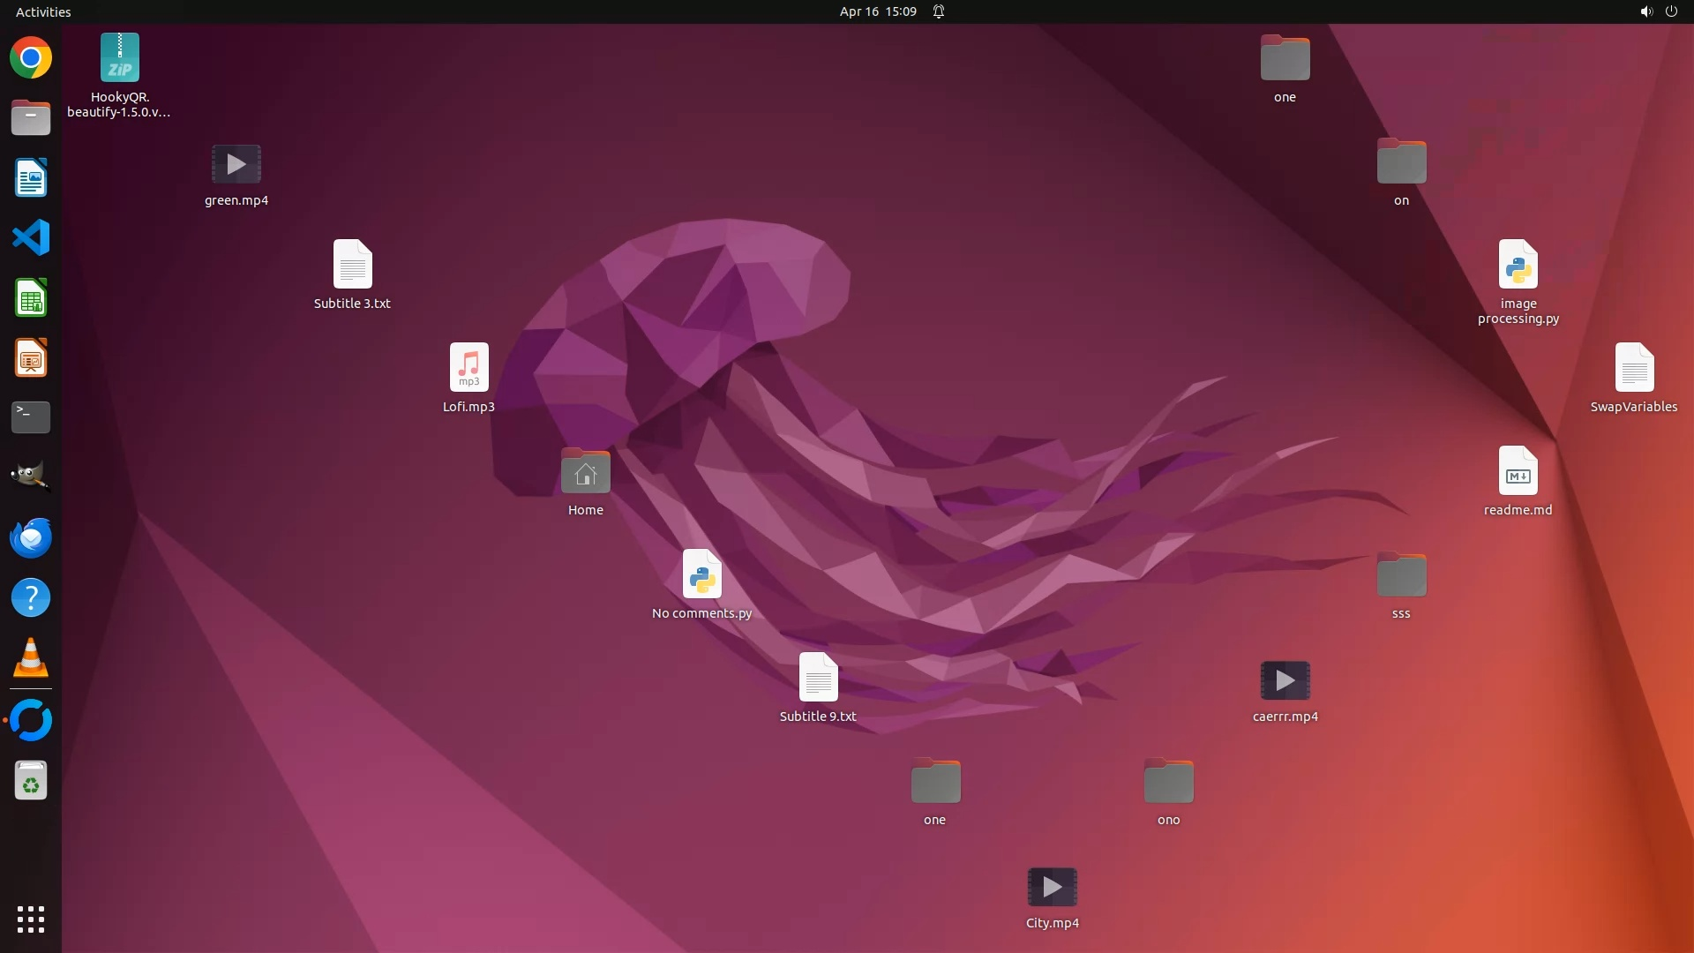The height and width of the screenshot is (953, 1694).
Task: Launch Visual Studio Code from dock
Action: point(31,238)
